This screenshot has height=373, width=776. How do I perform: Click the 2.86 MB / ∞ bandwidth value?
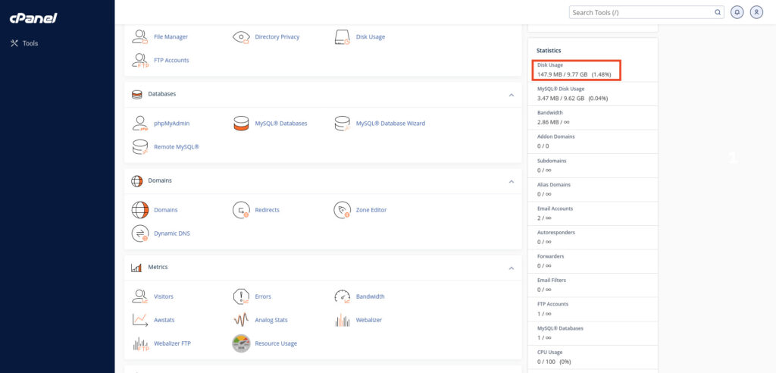(552, 122)
